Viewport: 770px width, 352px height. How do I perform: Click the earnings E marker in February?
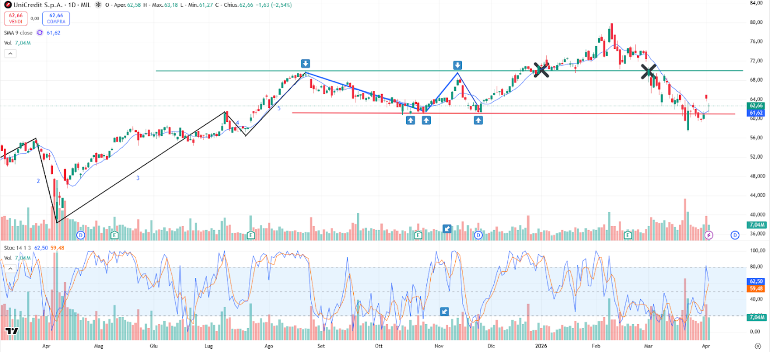click(x=628, y=235)
